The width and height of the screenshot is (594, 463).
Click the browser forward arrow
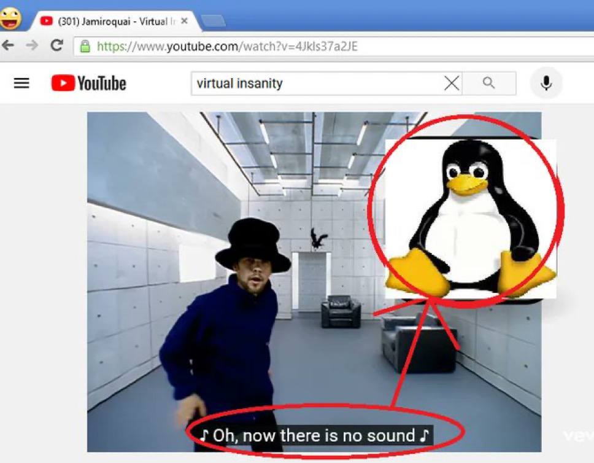(32, 45)
